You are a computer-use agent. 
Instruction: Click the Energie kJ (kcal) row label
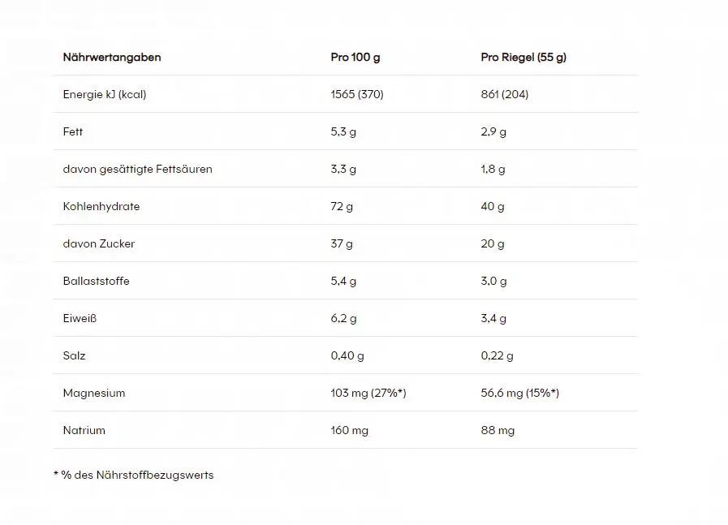(x=105, y=94)
